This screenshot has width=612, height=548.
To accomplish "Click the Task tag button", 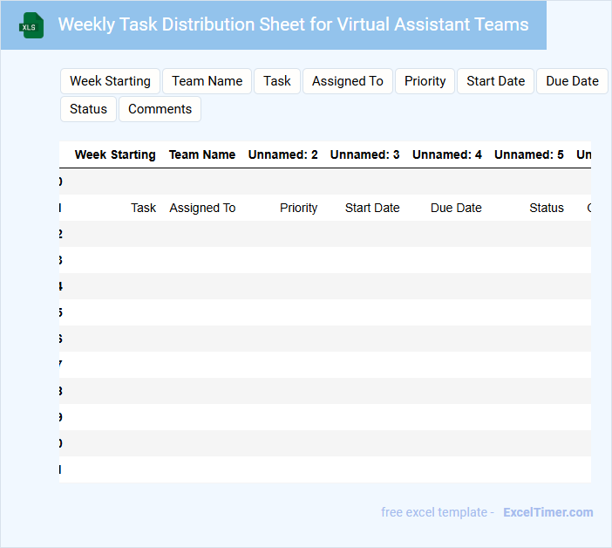I will pos(276,81).
